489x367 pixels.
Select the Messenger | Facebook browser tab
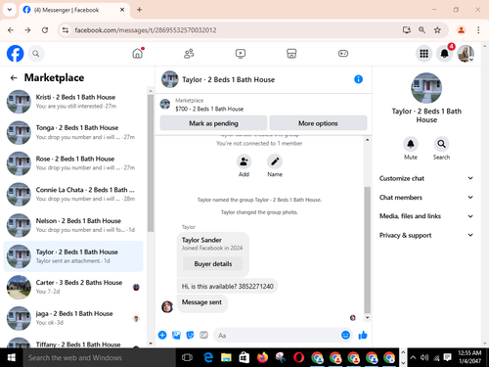coord(74,10)
